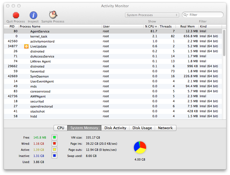Sort by User column header
230x175 pixels.
pos(122,26)
